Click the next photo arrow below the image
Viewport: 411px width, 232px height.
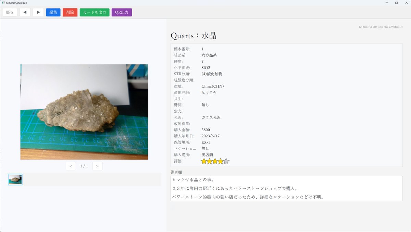click(x=97, y=166)
